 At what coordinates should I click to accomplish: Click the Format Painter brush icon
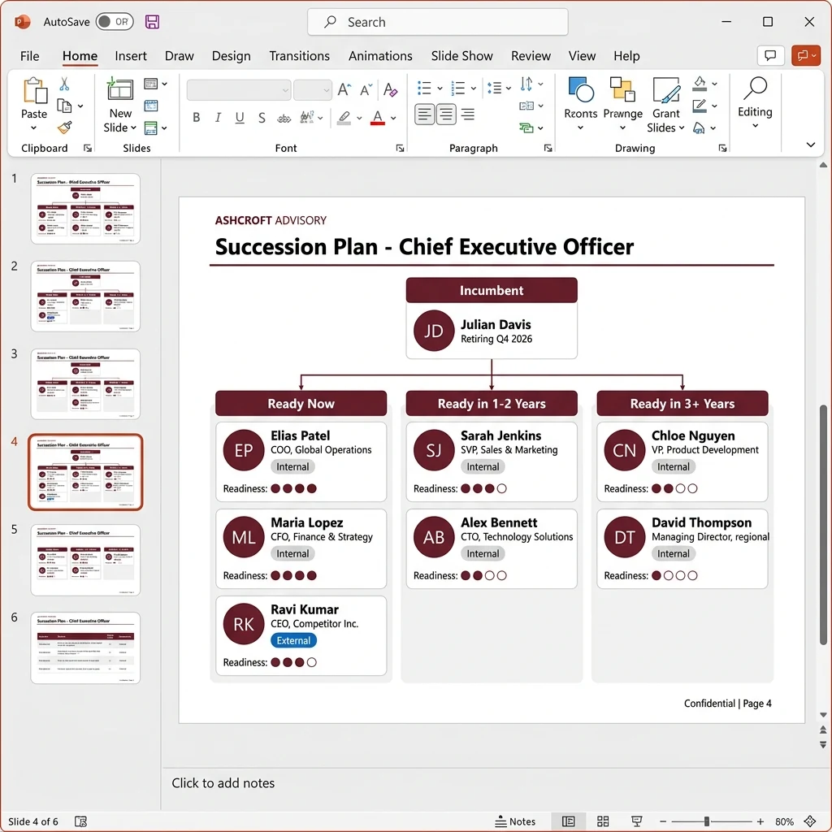[65, 128]
